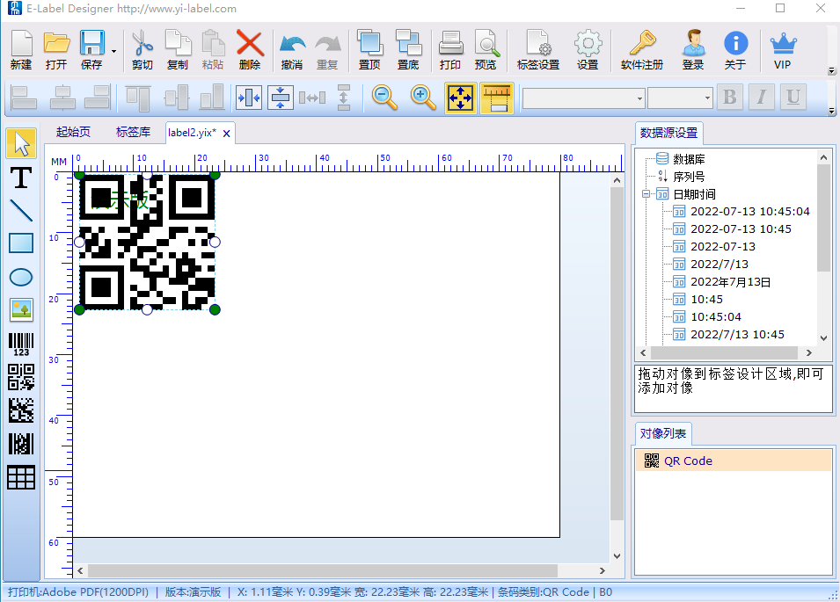
Task: Select the PDF417 barcode tool
Action: click(x=21, y=444)
